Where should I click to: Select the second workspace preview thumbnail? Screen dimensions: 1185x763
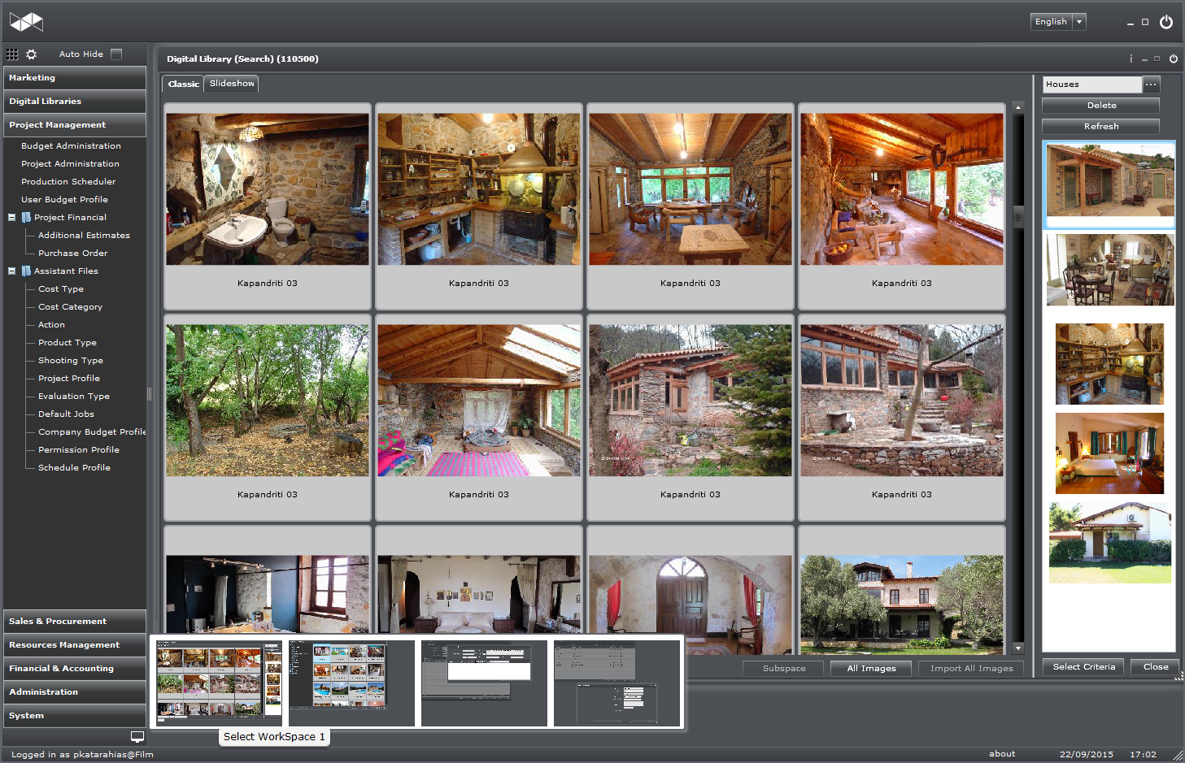(x=351, y=683)
